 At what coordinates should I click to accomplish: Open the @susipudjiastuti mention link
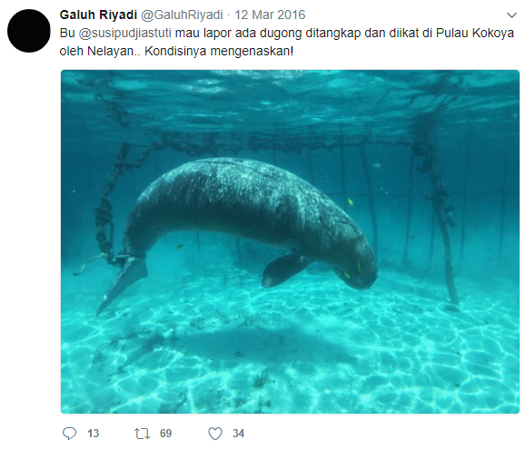point(124,33)
